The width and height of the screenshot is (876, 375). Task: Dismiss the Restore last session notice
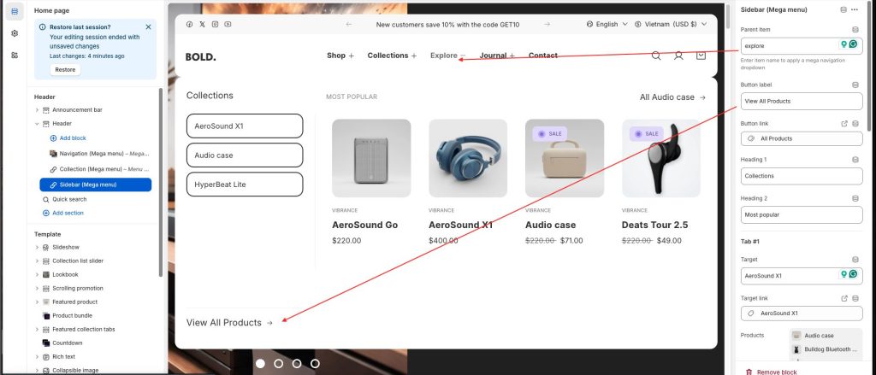(149, 26)
